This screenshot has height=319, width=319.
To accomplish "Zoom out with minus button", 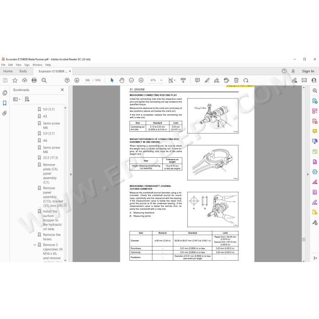I will click(x=131, y=80).
